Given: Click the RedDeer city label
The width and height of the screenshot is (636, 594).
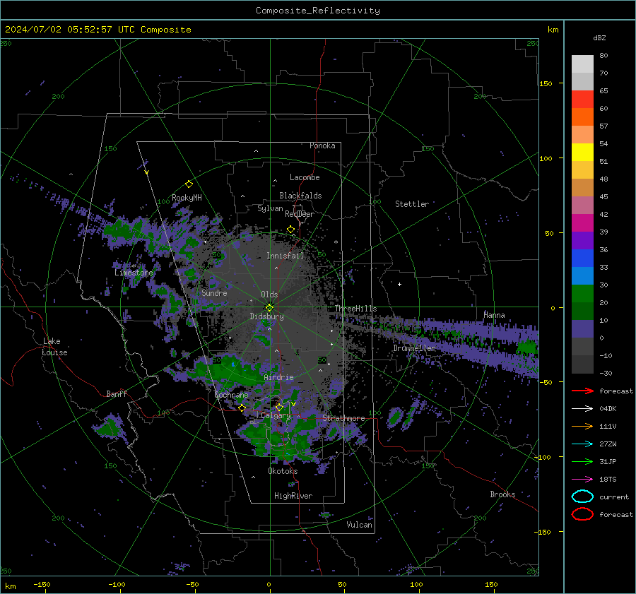Looking at the screenshot, I should 300,214.
